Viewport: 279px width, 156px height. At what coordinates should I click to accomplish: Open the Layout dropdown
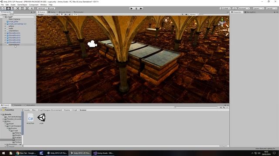[271, 9]
